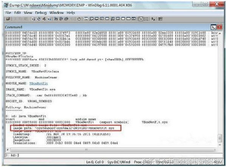Click the Step Out toolbar icon

pos(66,19)
